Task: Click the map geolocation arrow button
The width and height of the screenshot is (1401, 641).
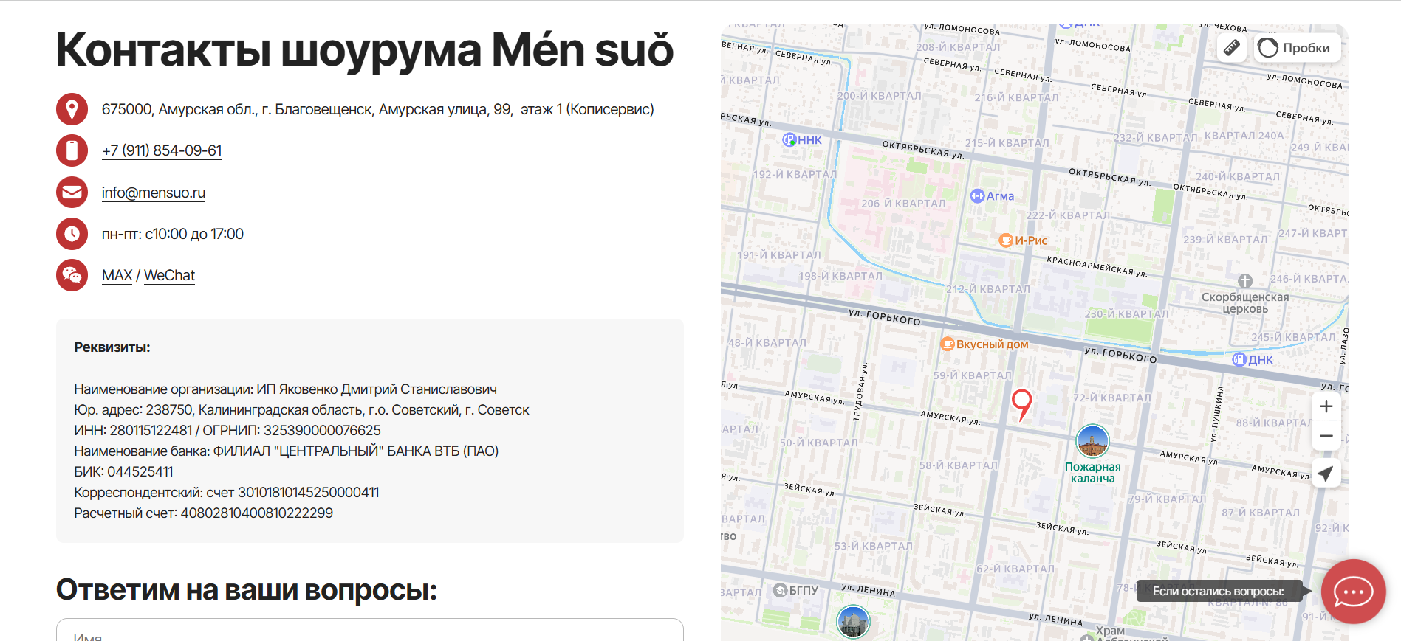Action: coord(1326,474)
